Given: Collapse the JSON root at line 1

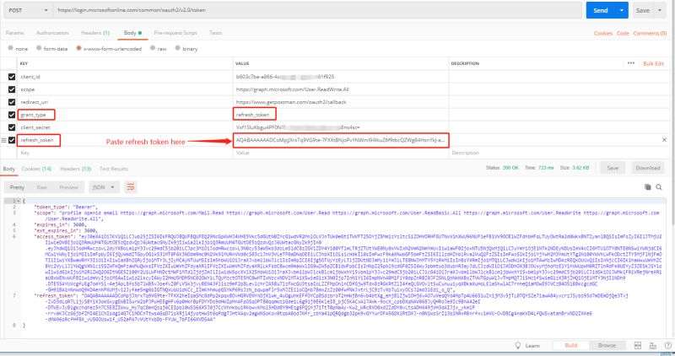Looking at the screenshot, I should tap(19, 201).
